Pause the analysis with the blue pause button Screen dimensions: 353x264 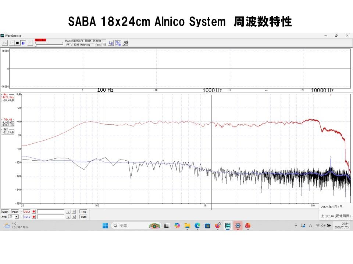tap(23, 43)
